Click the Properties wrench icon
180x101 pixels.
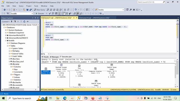130,10
